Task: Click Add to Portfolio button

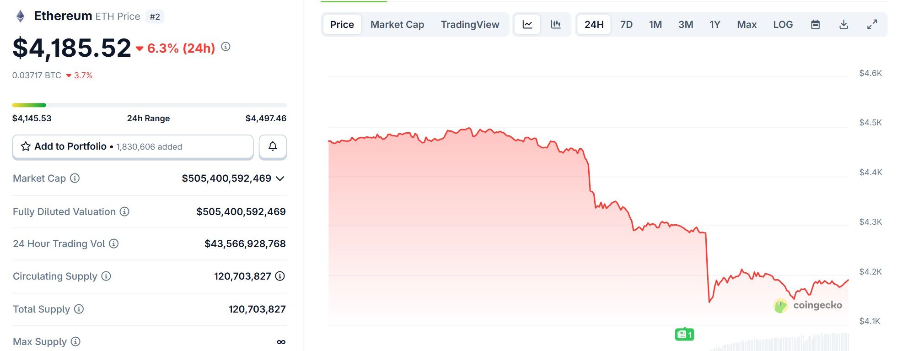Action: click(133, 146)
